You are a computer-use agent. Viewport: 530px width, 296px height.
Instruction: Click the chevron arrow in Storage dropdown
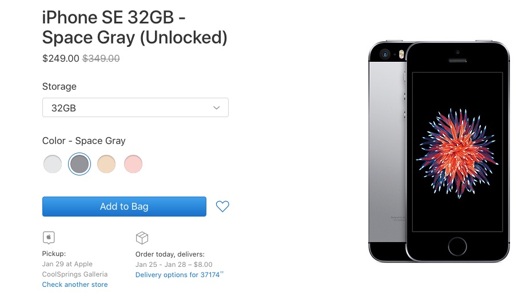tap(217, 107)
